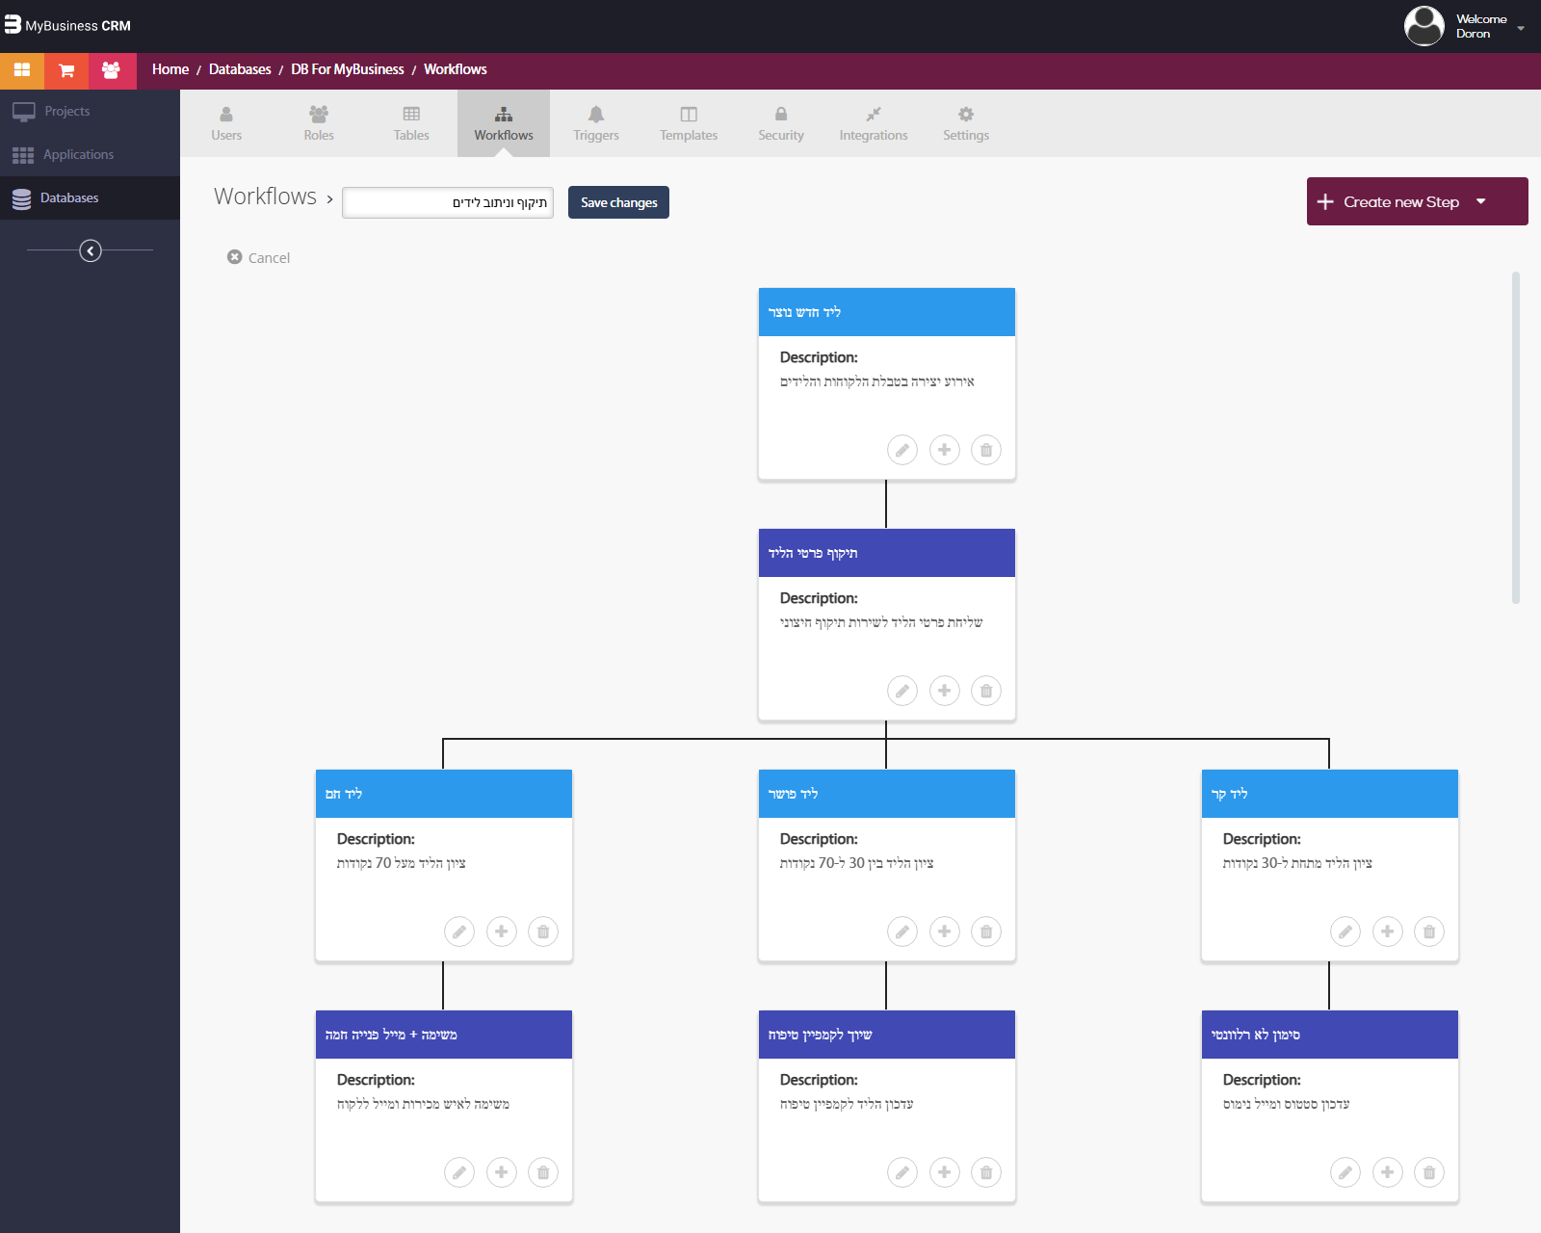This screenshot has width=1541, height=1233.
Task: Collapse the sidebar with the arrow circle
Action: click(x=91, y=250)
